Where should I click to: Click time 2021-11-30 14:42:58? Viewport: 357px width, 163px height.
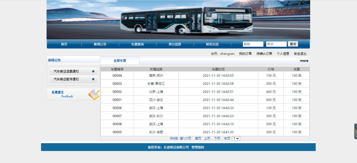218,84
